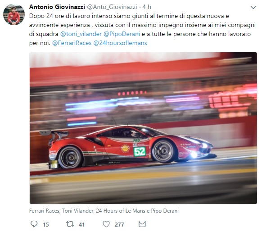Image resolution: width=262 pixels, height=232 pixels.
Task: Click the retweet arrows icon
Action: 70,224
